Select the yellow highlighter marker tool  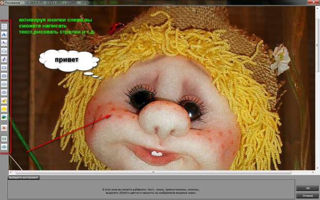pyautogui.click(x=4, y=100)
